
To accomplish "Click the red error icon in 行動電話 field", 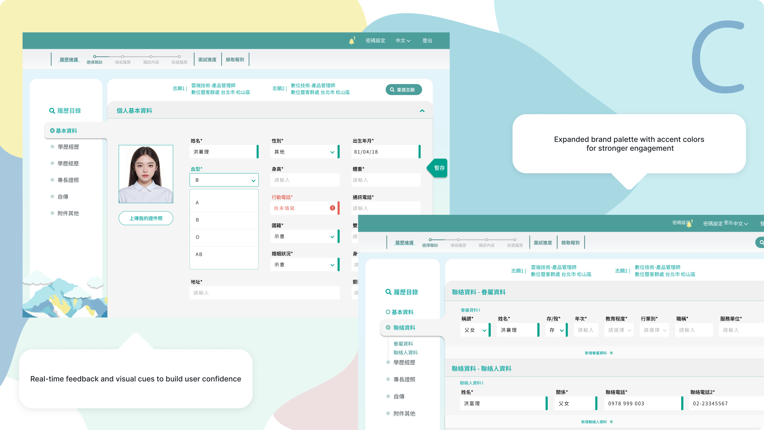I will [x=332, y=208].
